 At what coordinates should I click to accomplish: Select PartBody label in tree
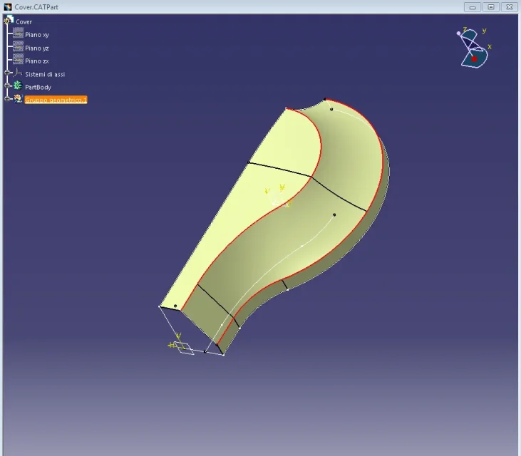pos(38,88)
